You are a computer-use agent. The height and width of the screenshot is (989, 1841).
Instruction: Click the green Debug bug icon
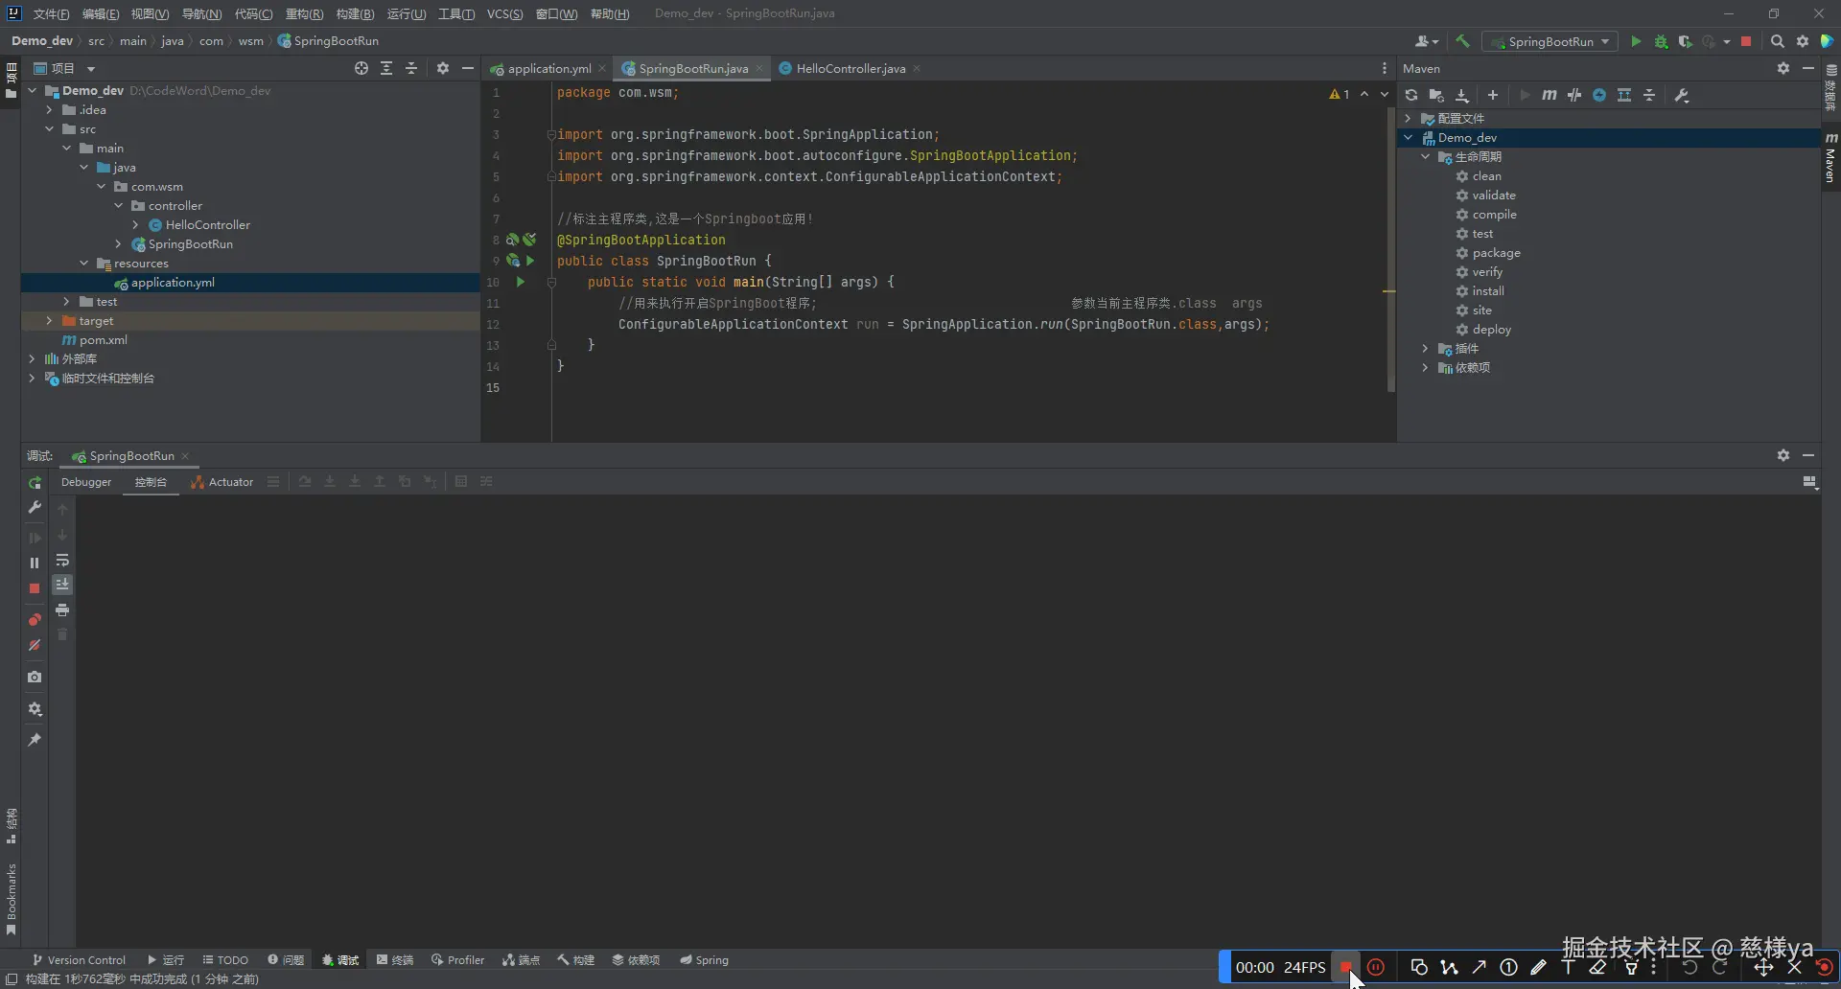[1661, 41]
